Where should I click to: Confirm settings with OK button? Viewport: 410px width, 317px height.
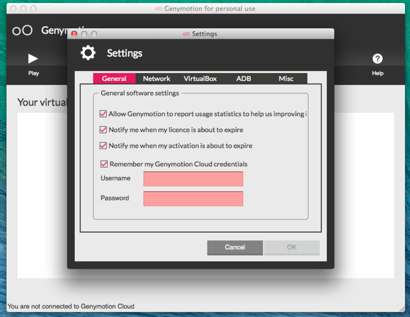(x=292, y=247)
